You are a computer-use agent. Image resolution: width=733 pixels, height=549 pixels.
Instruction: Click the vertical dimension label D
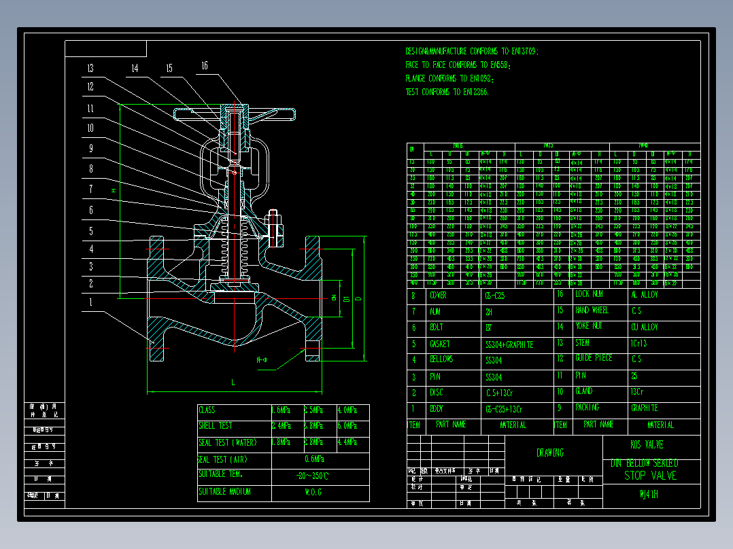(x=358, y=298)
